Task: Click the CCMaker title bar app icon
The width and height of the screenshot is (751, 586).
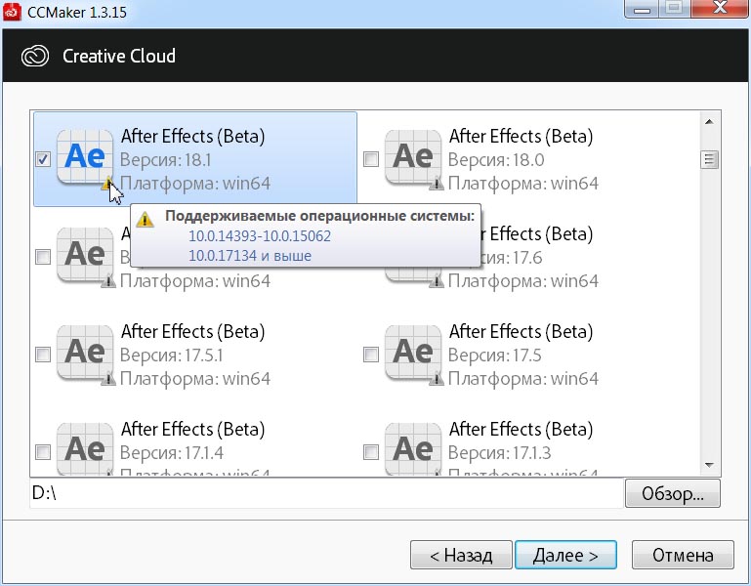Action: tap(12, 12)
